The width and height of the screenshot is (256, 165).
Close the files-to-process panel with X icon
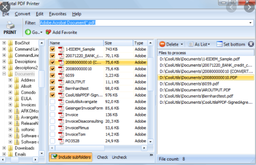coord(251,44)
